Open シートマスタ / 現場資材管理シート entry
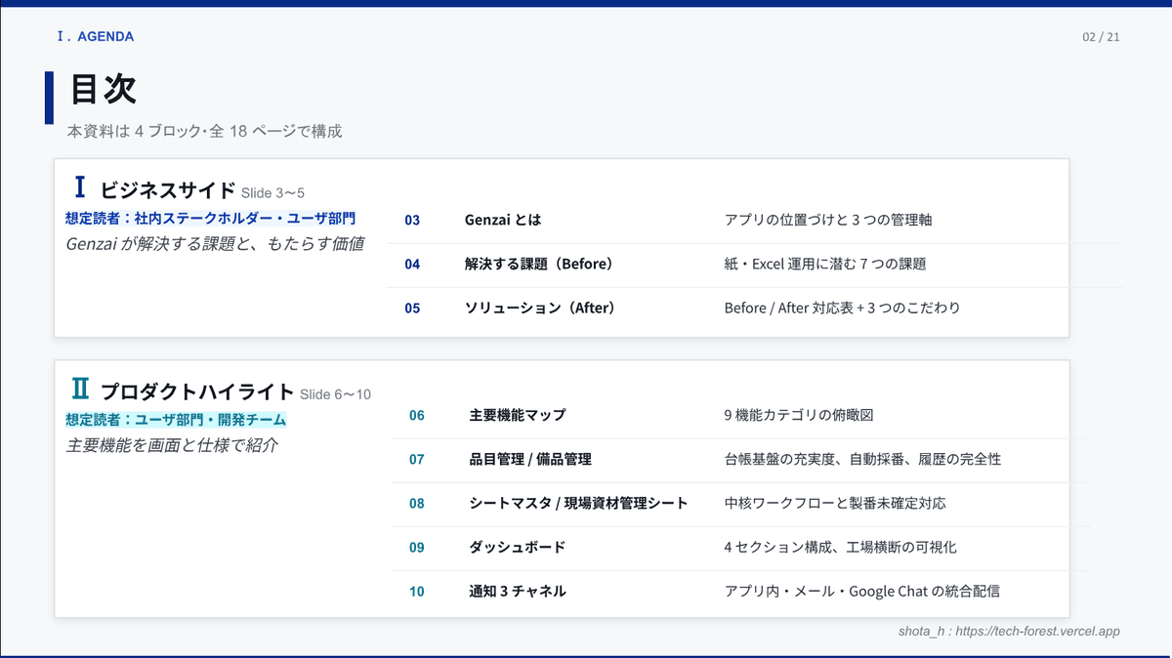 point(578,503)
